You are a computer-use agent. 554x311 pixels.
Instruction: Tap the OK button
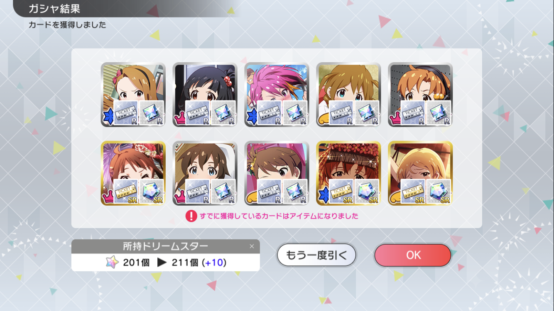(412, 255)
